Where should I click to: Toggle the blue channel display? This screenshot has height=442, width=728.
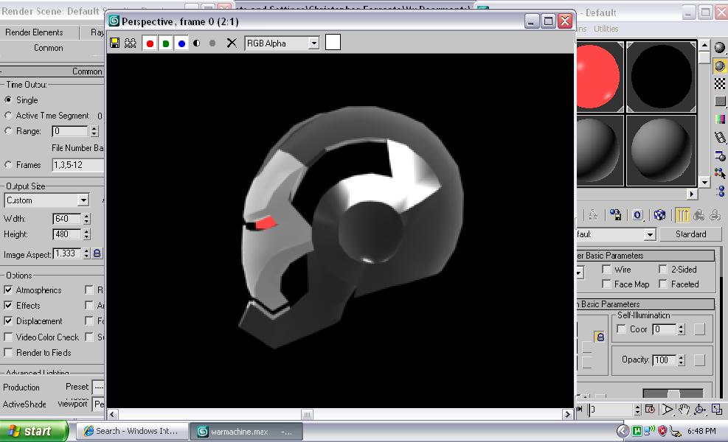coord(181,43)
